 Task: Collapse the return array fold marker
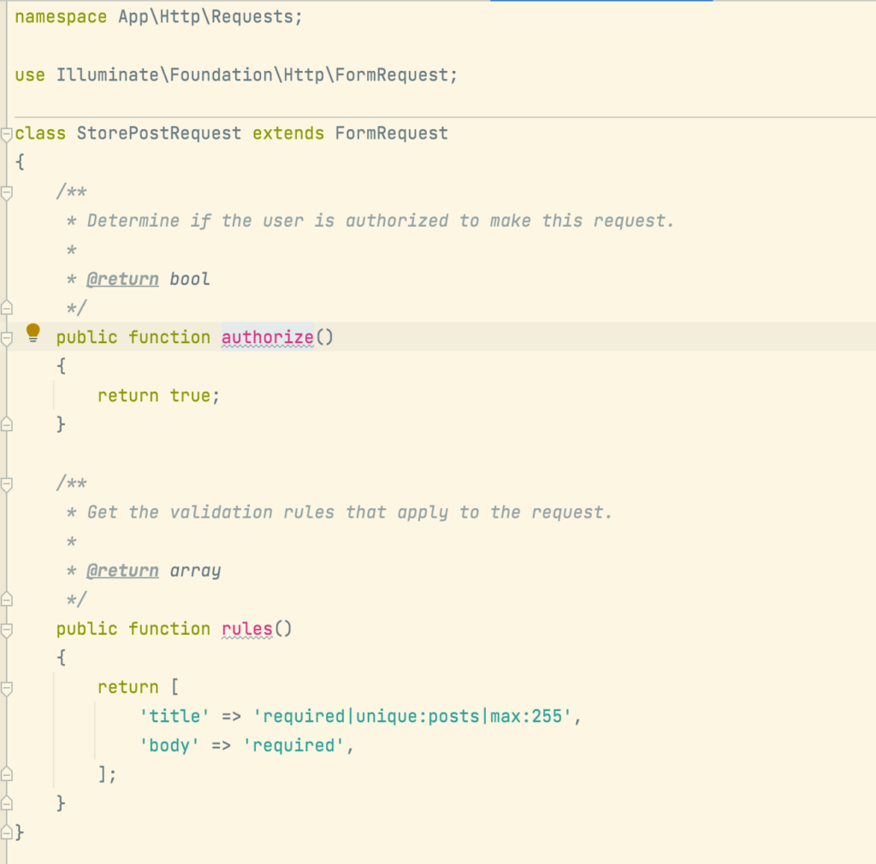pos(6,688)
